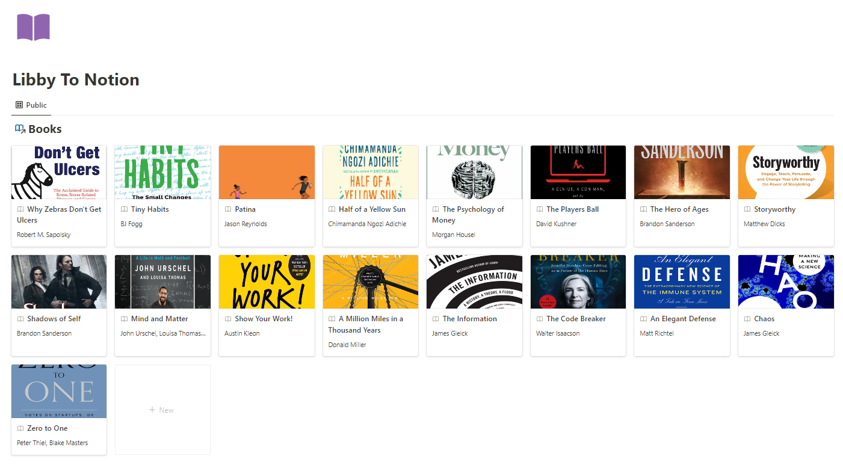Click the book icon beside Chaos title

747,319
